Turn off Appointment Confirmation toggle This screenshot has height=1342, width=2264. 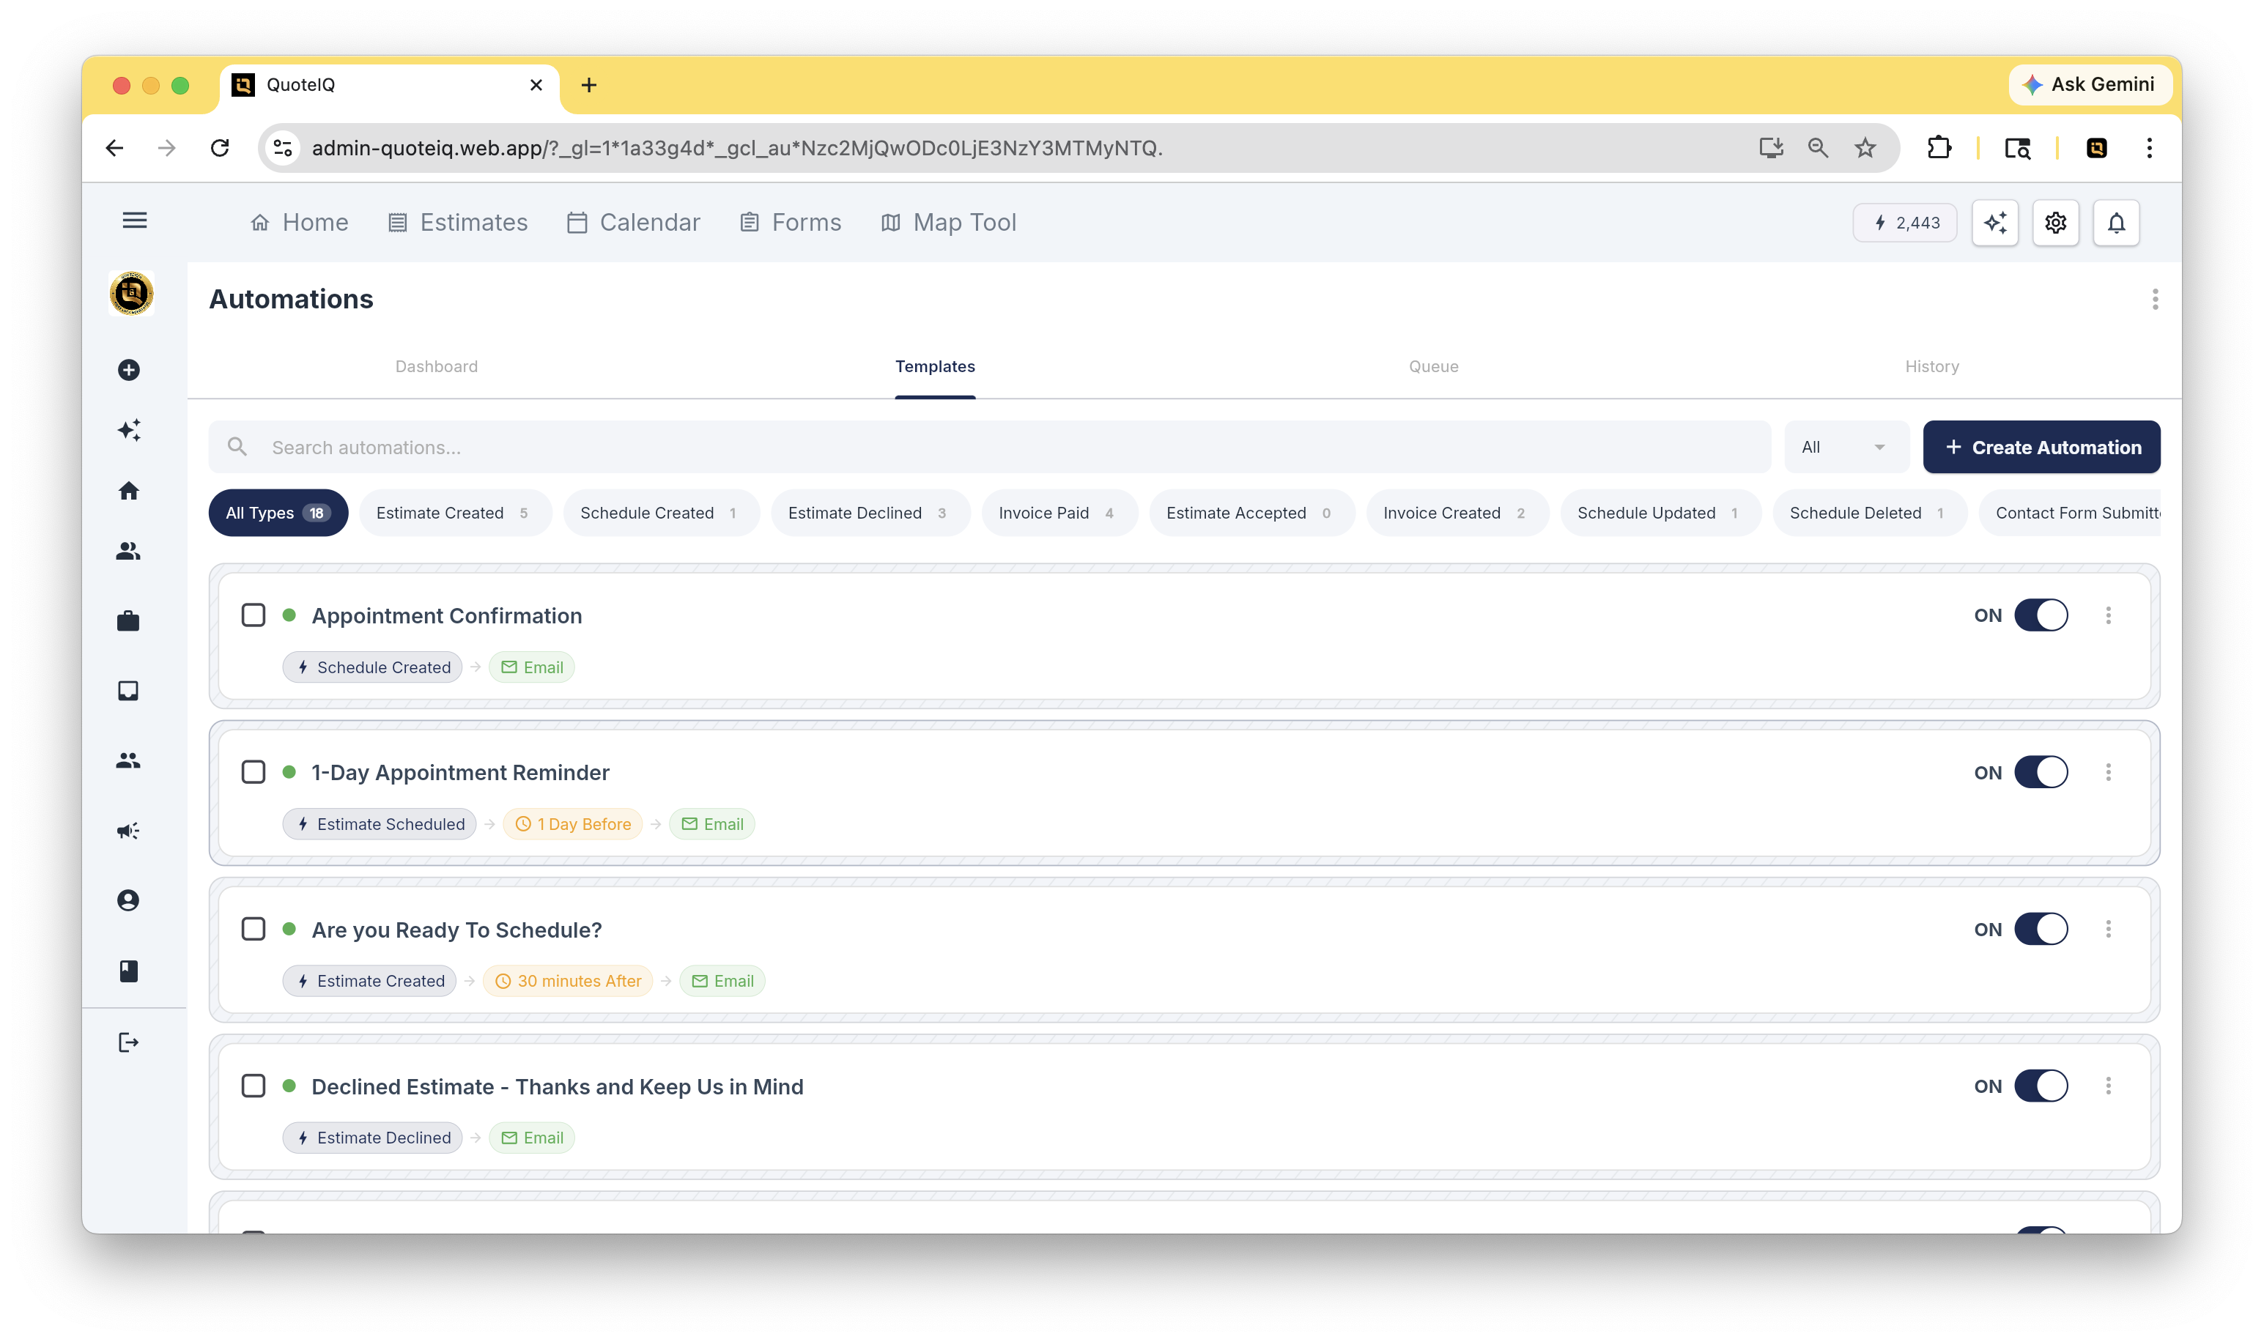pyautogui.click(x=2041, y=615)
